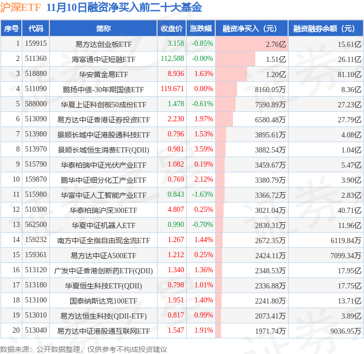Viewport: 364px width, 354px height.
Task: Click fund code 513970
Action: 36,149
